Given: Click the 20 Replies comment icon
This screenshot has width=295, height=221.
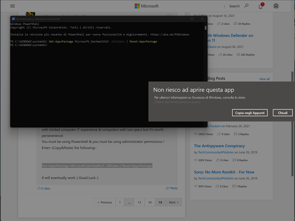Looking at the screenshot, I should [235, 24].
